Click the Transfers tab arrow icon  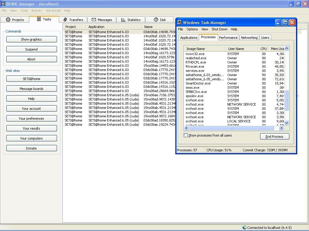pos(65,20)
